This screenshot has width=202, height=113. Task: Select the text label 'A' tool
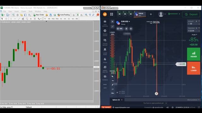[31, 19]
